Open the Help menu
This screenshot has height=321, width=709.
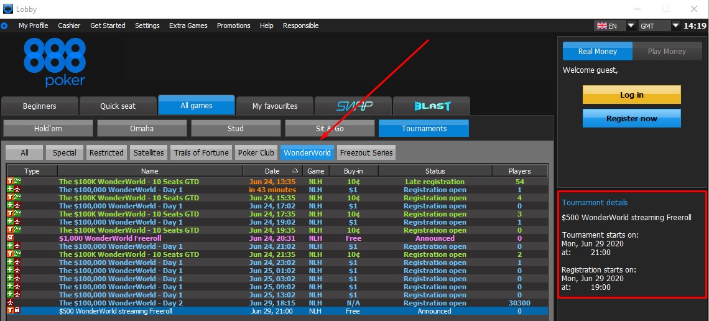point(266,26)
